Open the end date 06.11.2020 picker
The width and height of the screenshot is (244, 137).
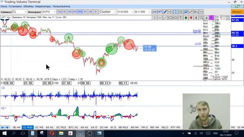[x=142, y=12]
